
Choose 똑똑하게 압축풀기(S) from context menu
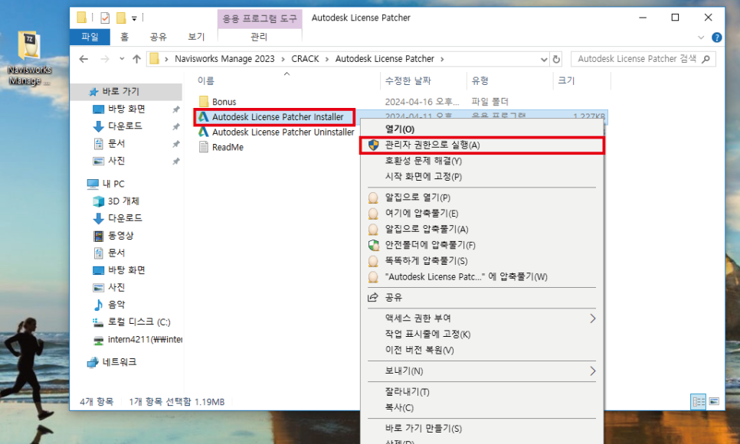pos(482,261)
